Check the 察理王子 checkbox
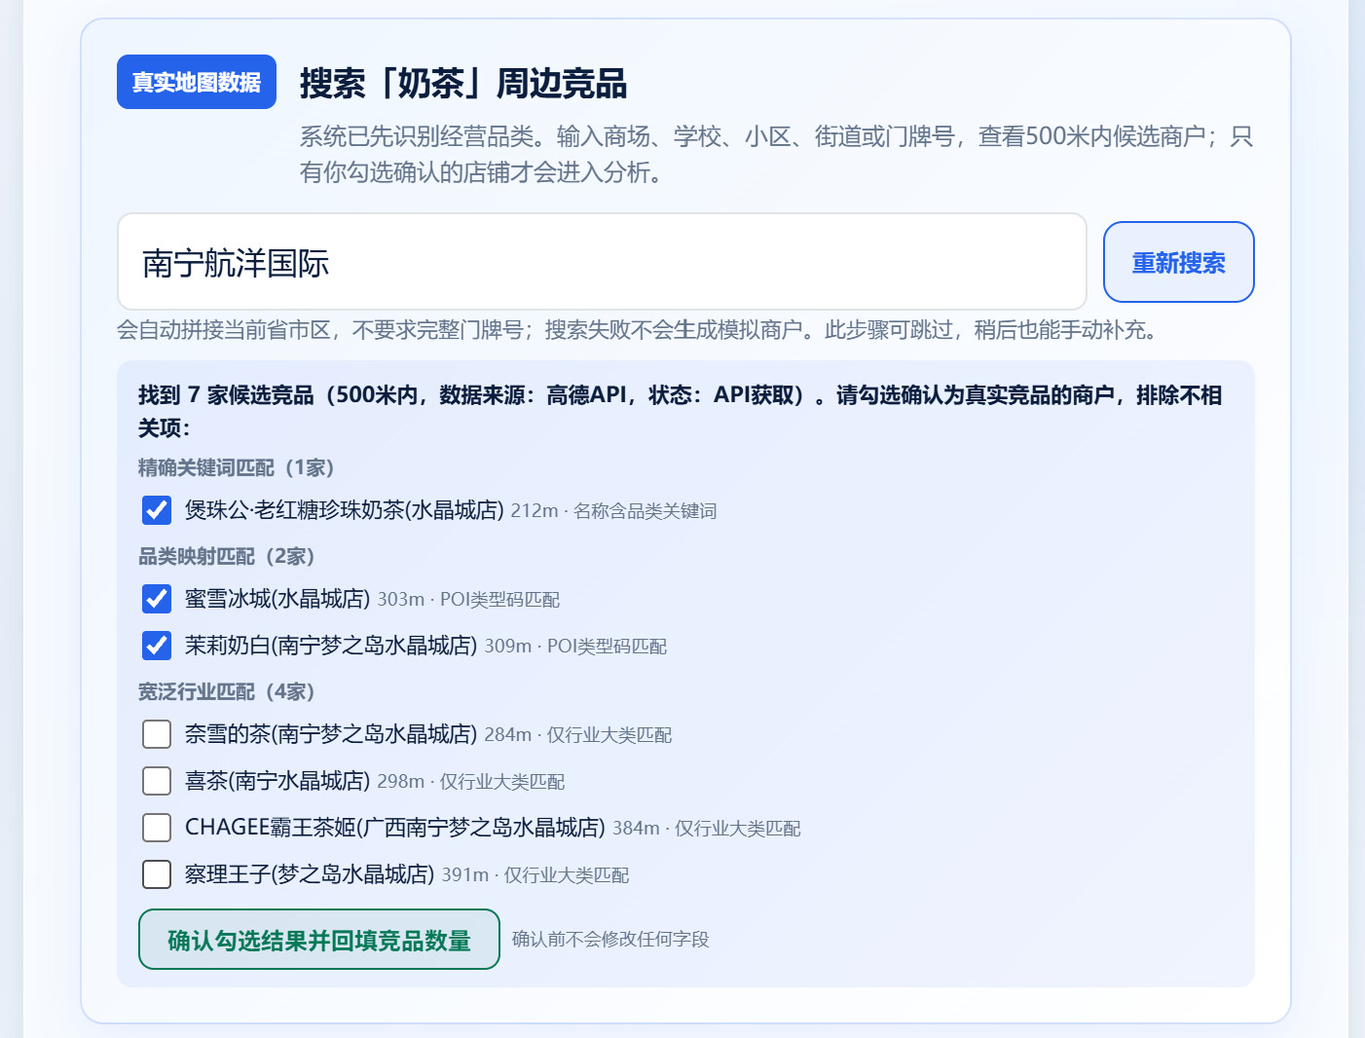 coord(157,873)
